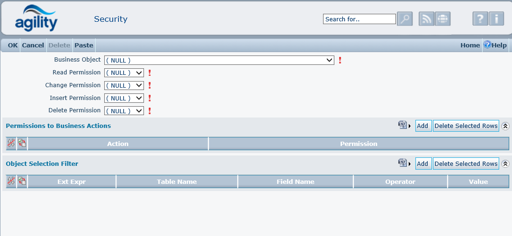
Task: Click clear sort icon in Object Selection Filter grid
Action: [x=11, y=181]
